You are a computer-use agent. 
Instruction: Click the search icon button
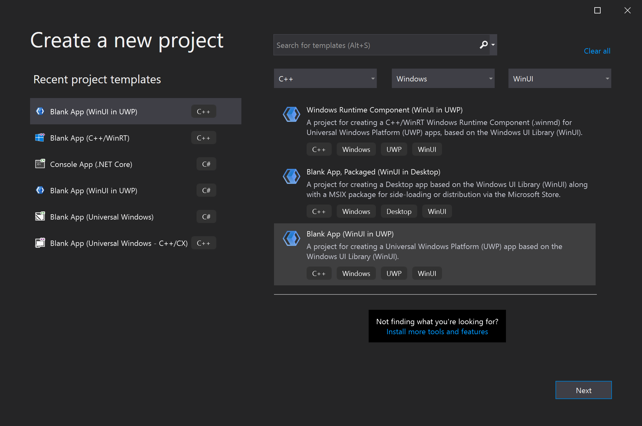(x=484, y=45)
